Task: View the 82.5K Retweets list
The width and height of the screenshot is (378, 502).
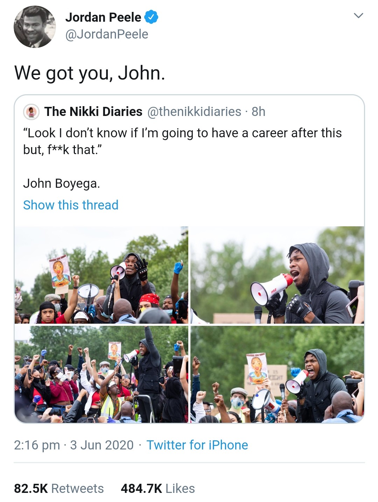Action: [59, 488]
